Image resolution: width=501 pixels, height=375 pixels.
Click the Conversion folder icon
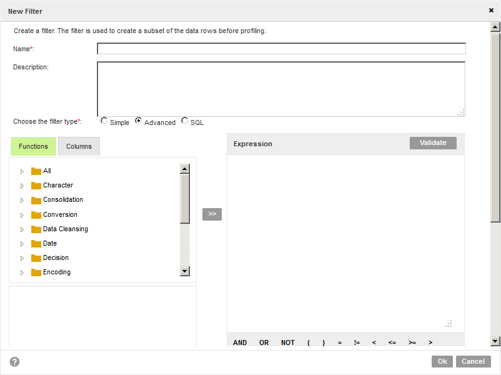click(36, 214)
